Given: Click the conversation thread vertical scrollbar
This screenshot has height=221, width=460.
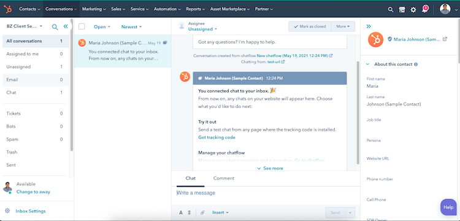Looking at the screenshot, I should point(358,112).
